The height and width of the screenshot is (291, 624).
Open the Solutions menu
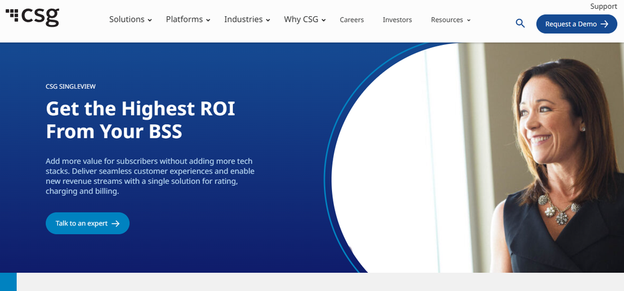point(127,19)
